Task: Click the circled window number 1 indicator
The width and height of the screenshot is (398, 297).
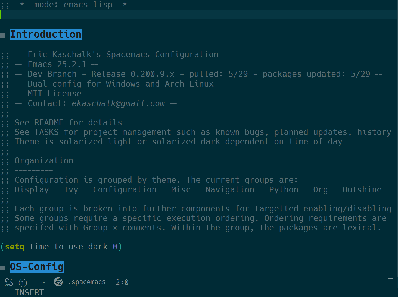Action: pyautogui.click(x=23, y=283)
